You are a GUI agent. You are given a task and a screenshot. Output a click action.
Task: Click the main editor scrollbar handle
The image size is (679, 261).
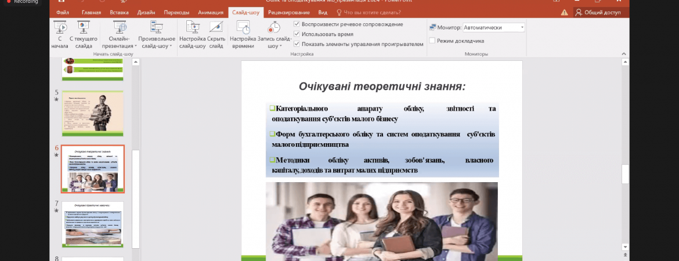(625, 175)
